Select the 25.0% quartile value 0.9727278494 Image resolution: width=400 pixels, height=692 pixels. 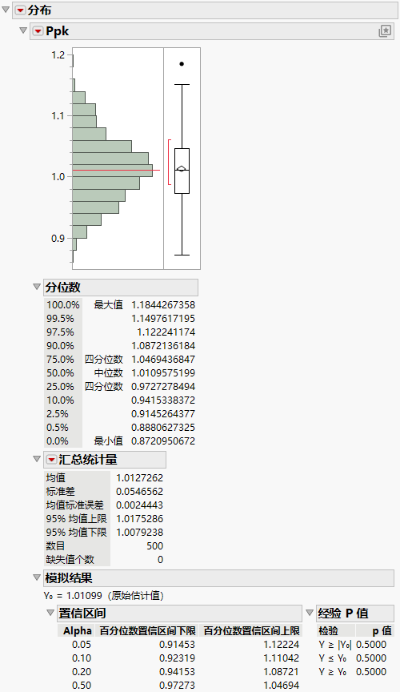163,387
